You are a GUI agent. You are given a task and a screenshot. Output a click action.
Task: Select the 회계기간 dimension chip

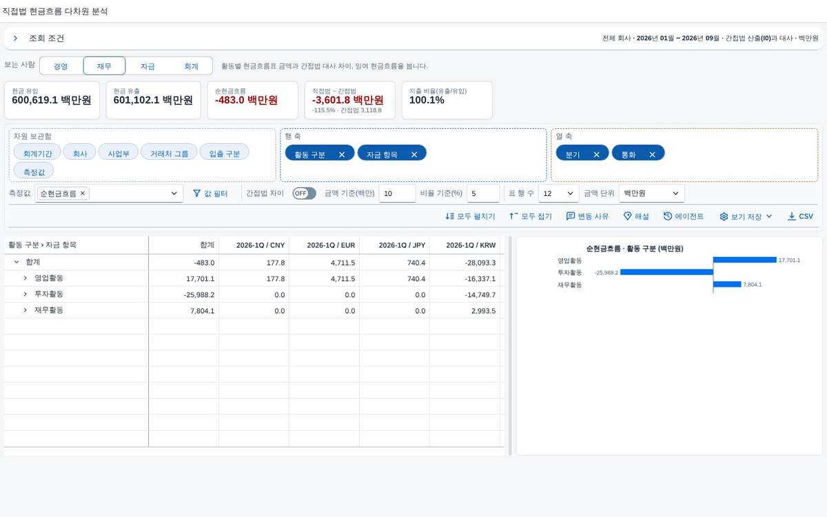coord(37,153)
